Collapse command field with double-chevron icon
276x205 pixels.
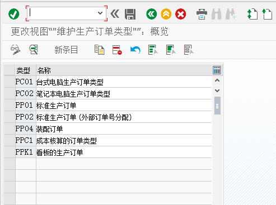[115, 14]
